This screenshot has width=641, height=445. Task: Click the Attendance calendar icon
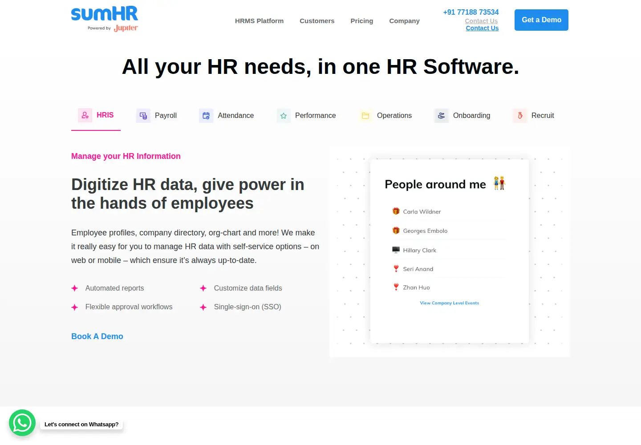tap(206, 116)
